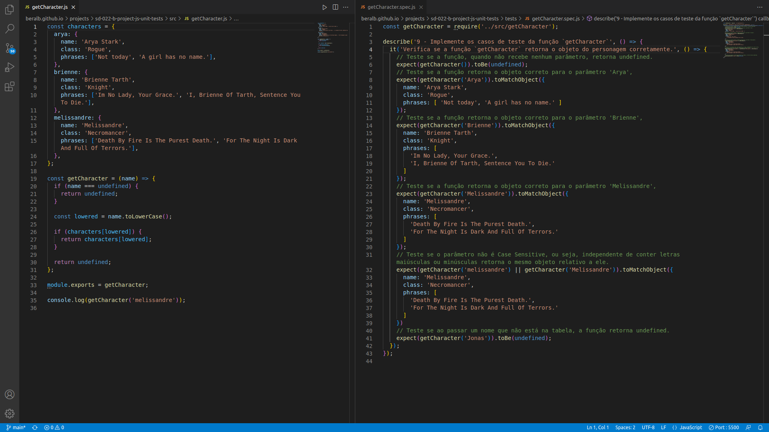Click beralb.github.io breadcrumb in left editor
This screenshot has height=432, width=769.
point(44,18)
